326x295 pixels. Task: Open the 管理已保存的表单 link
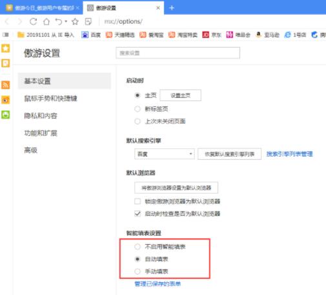tap(158, 284)
